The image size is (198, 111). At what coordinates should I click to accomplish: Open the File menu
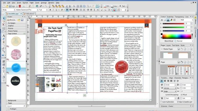[4, 3]
